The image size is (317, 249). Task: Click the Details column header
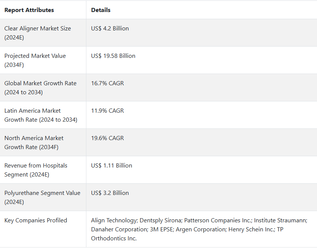pos(101,10)
